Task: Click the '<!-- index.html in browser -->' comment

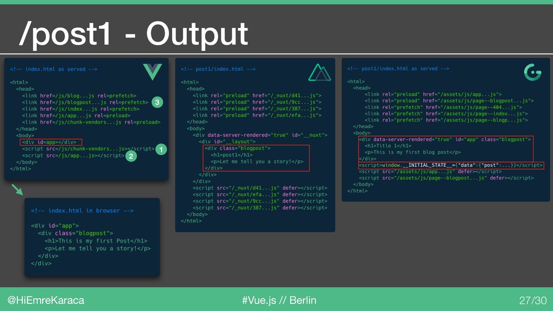Action: point(82,211)
